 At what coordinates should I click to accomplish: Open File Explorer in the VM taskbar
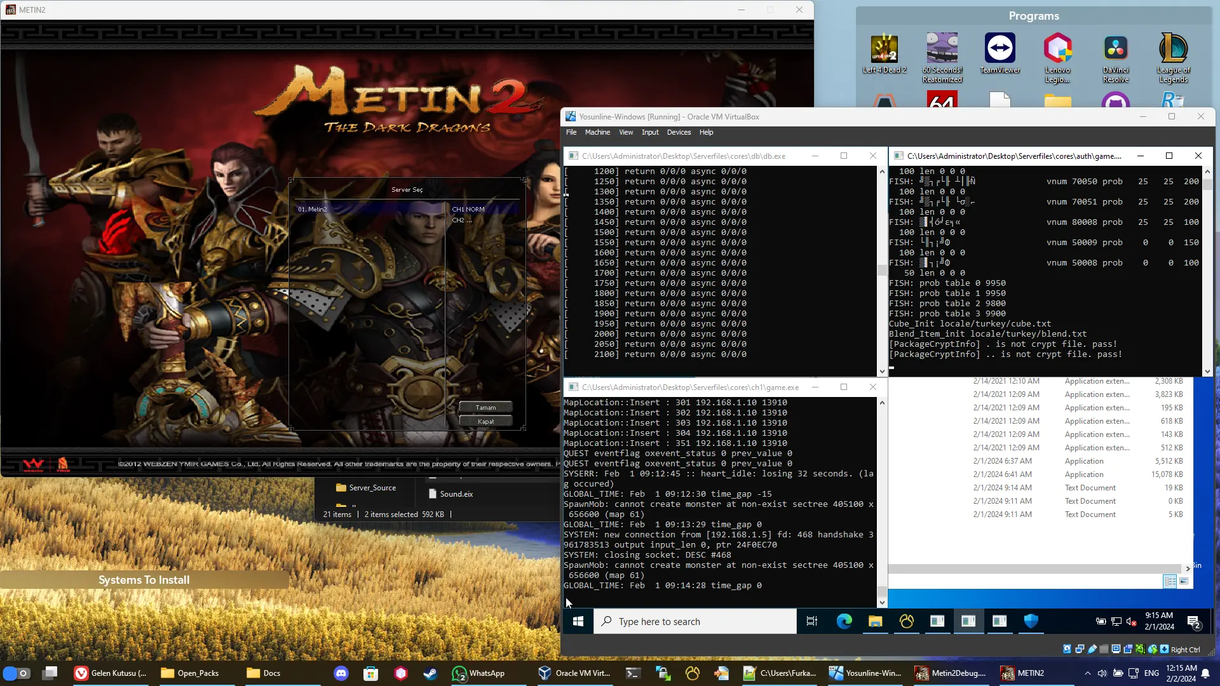click(875, 621)
